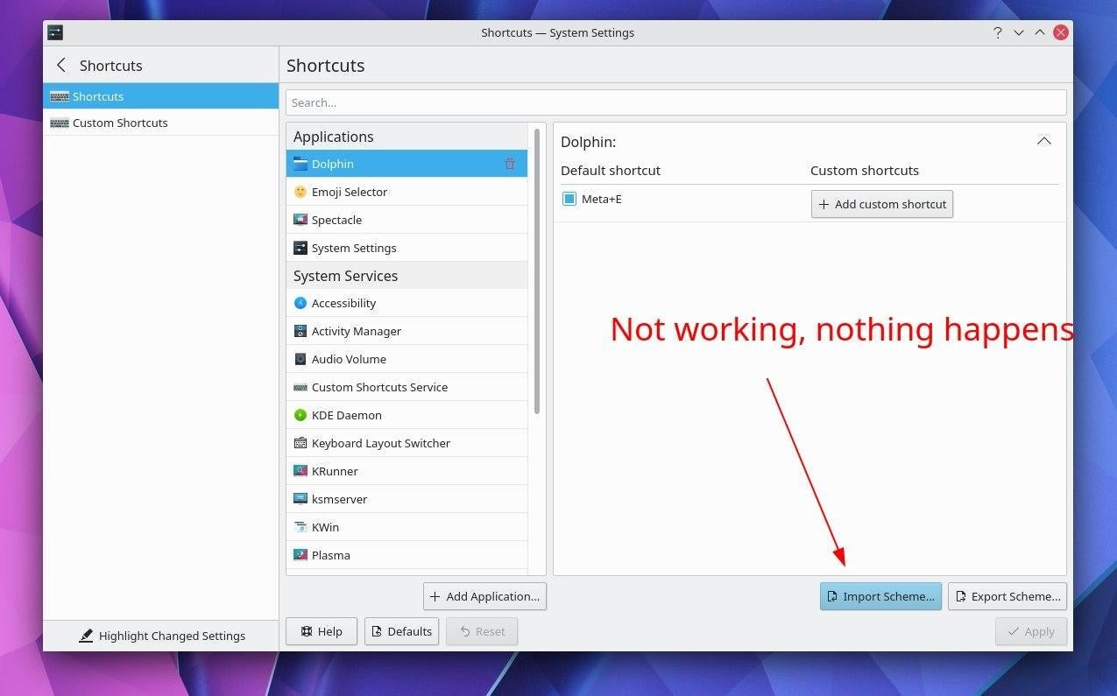Click the Apply button
The image size is (1117, 696).
pyautogui.click(x=1031, y=631)
